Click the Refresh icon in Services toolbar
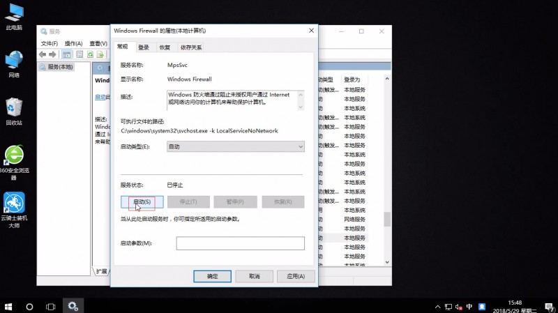The image size is (558, 313). click(x=91, y=54)
